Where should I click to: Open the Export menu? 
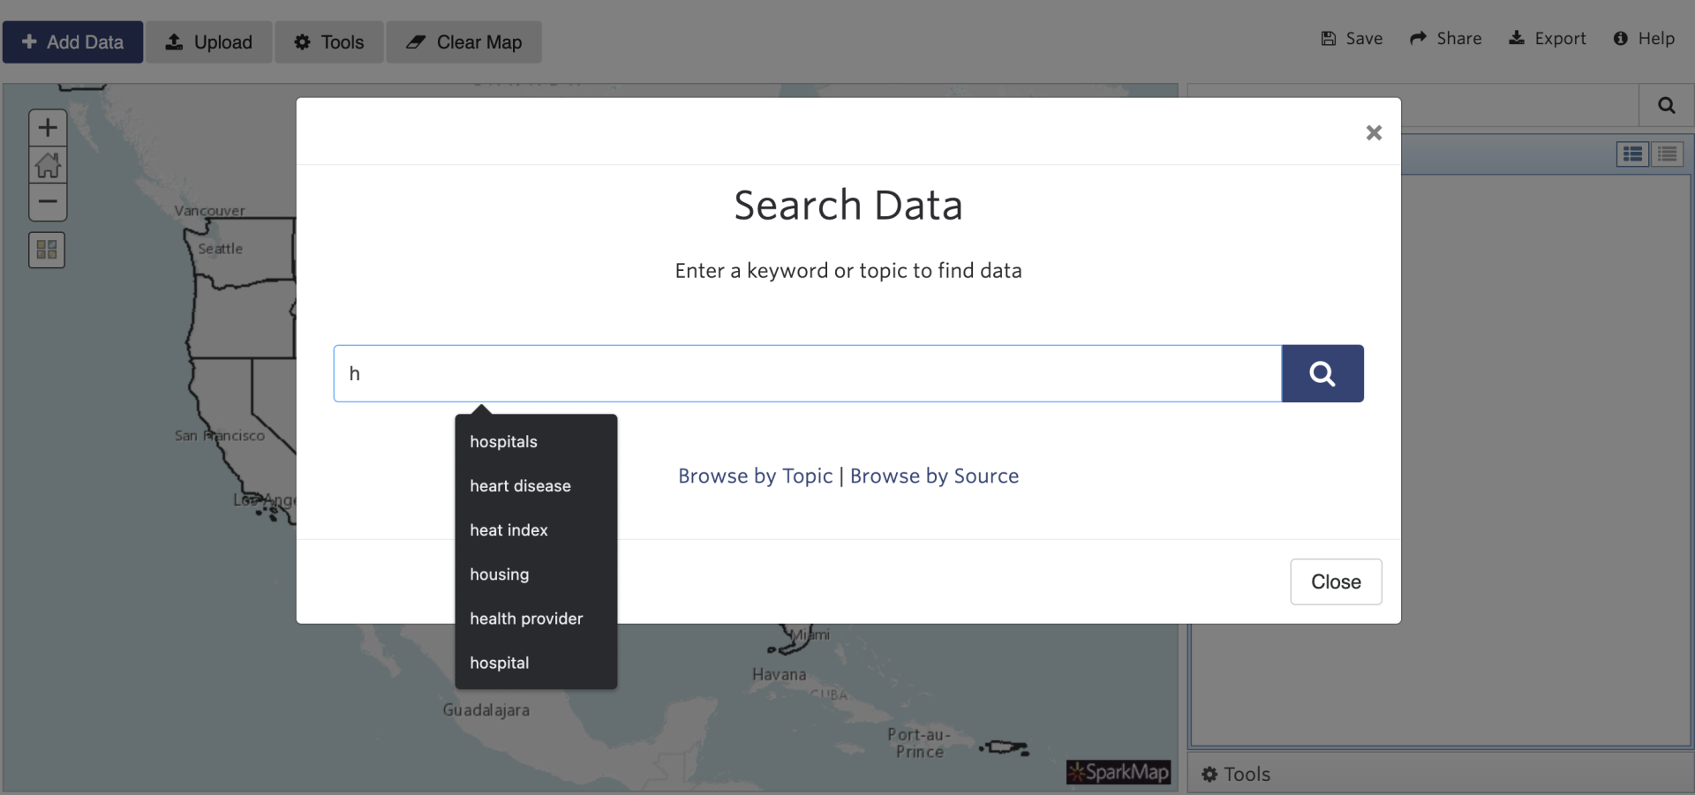[x=1547, y=39]
